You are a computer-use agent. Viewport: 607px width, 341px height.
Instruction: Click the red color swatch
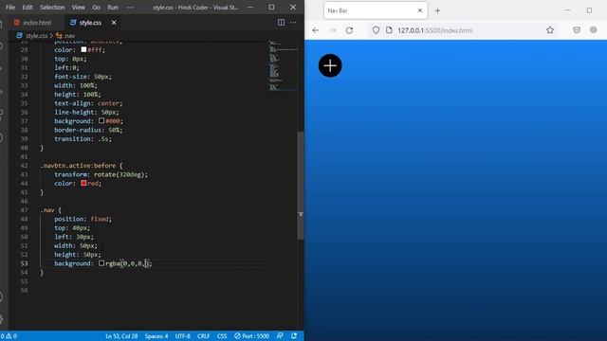pos(83,183)
